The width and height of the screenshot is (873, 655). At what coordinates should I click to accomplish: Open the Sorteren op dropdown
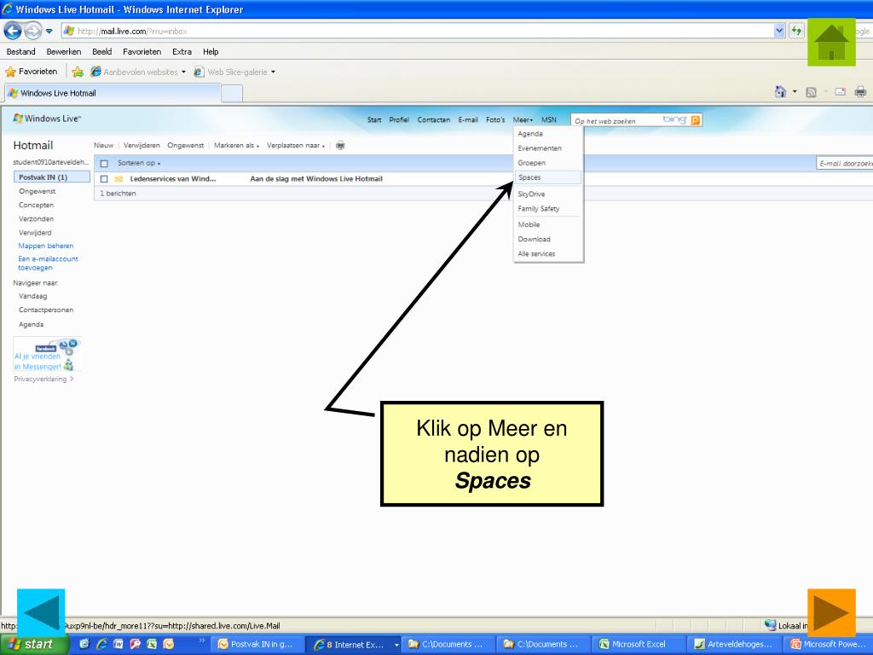tap(139, 163)
